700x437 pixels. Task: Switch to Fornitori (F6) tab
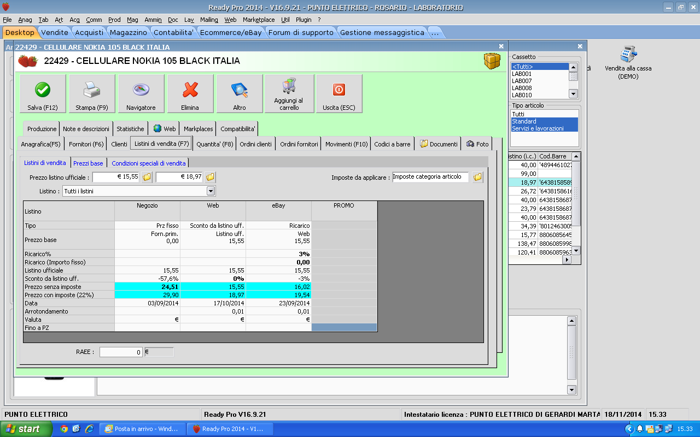tap(86, 144)
